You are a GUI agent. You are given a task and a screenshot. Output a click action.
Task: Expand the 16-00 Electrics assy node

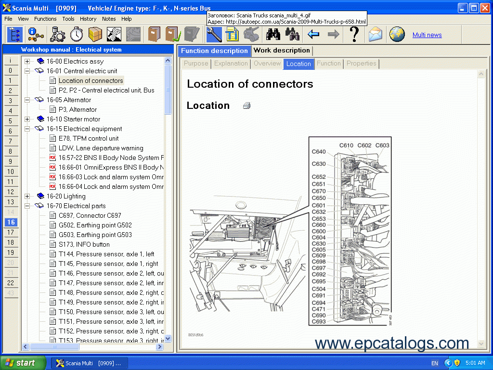pyautogui.click(x=27, y=61)
